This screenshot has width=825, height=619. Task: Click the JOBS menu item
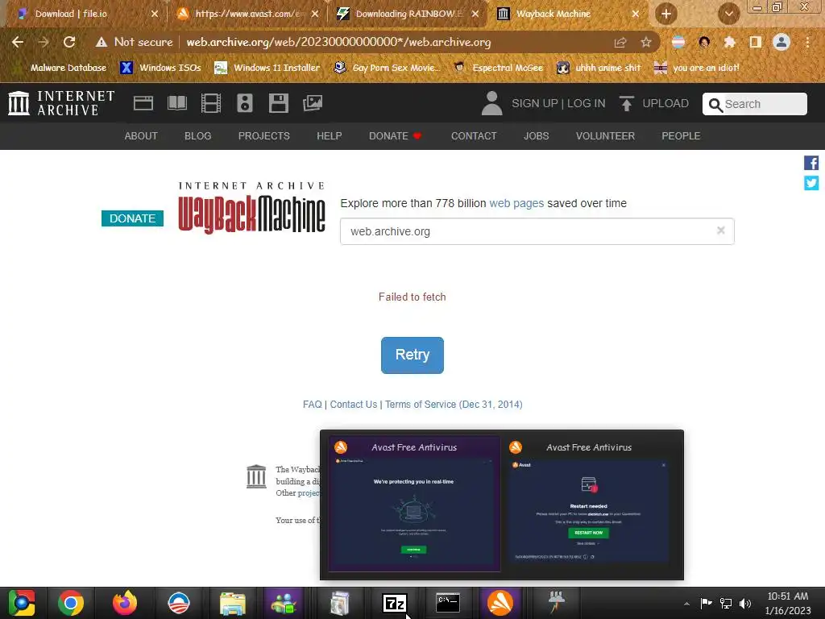click(536, 135)
